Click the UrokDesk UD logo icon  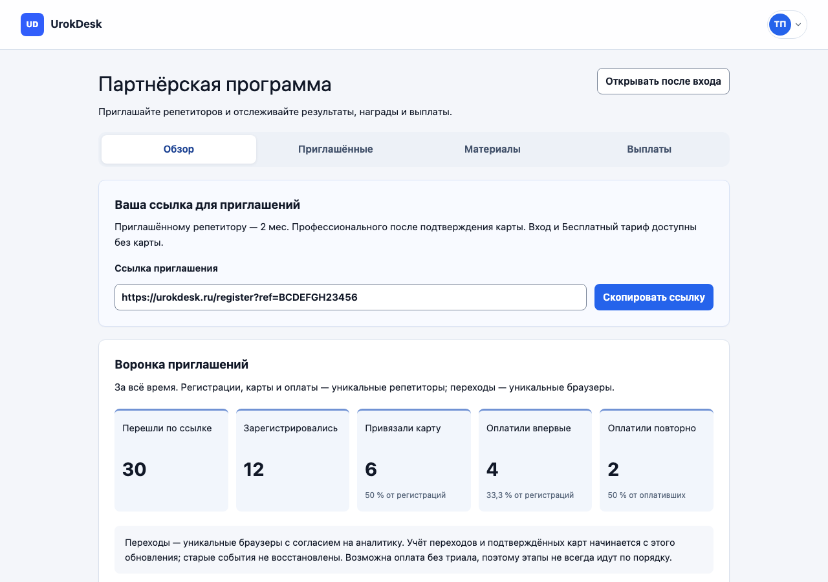click(32, 25)
